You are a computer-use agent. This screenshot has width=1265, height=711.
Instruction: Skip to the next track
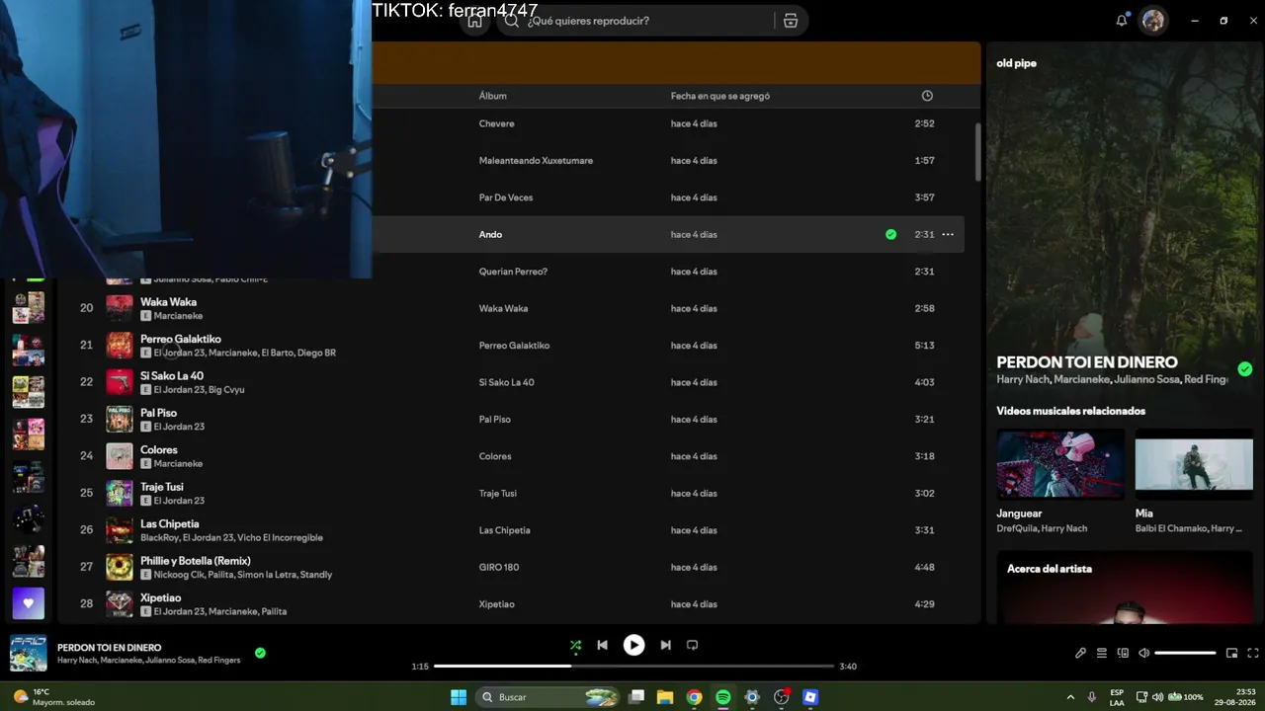coord(665,645)
